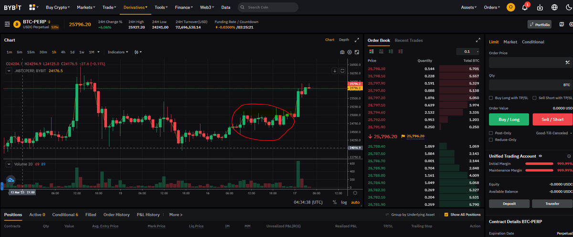Image resolution: width=573 pixels, height=237 pixels.
Task: Click the chart fullscreen square icon
Action: click(357, 52)
